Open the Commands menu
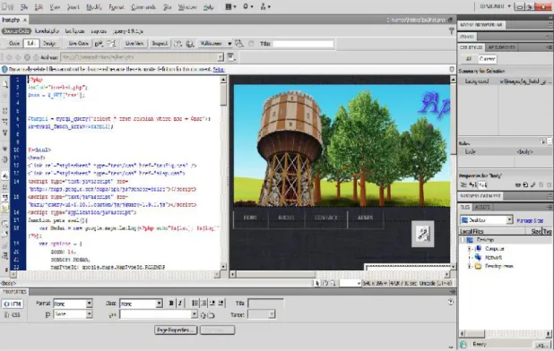Screen dimensions: 554x351 [143, 7]
